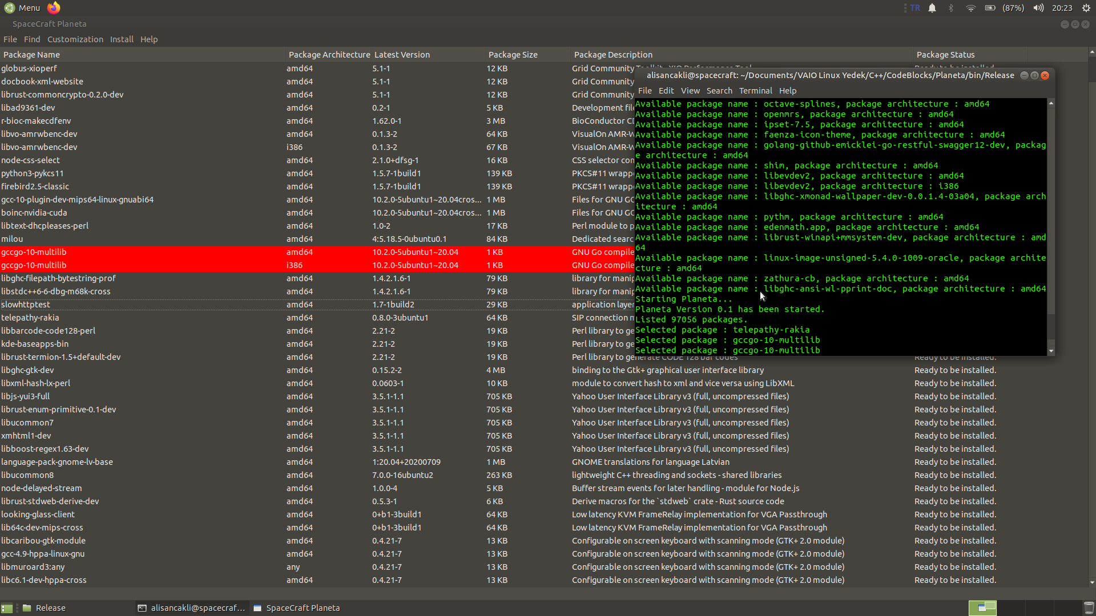Click Planeta list scrollbar down arrow
This screenshot has width=1096, height=616.
1092,583
